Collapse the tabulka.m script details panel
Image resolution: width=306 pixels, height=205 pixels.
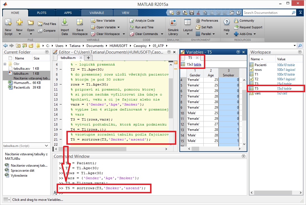[x=47, y=146]
